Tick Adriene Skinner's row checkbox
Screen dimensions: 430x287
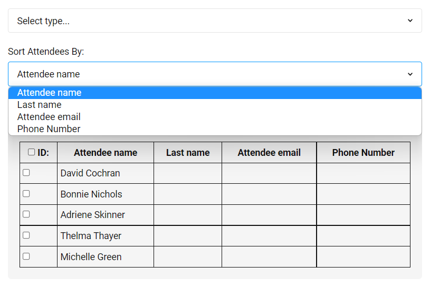click(x=26, y=214)
